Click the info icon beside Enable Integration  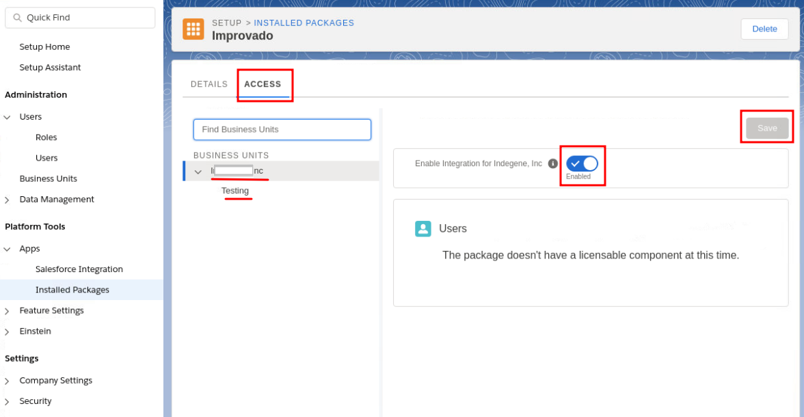tap(552, 163)
